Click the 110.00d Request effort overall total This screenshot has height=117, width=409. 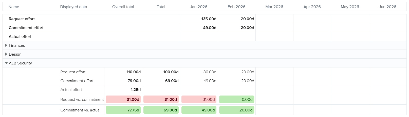134,72
